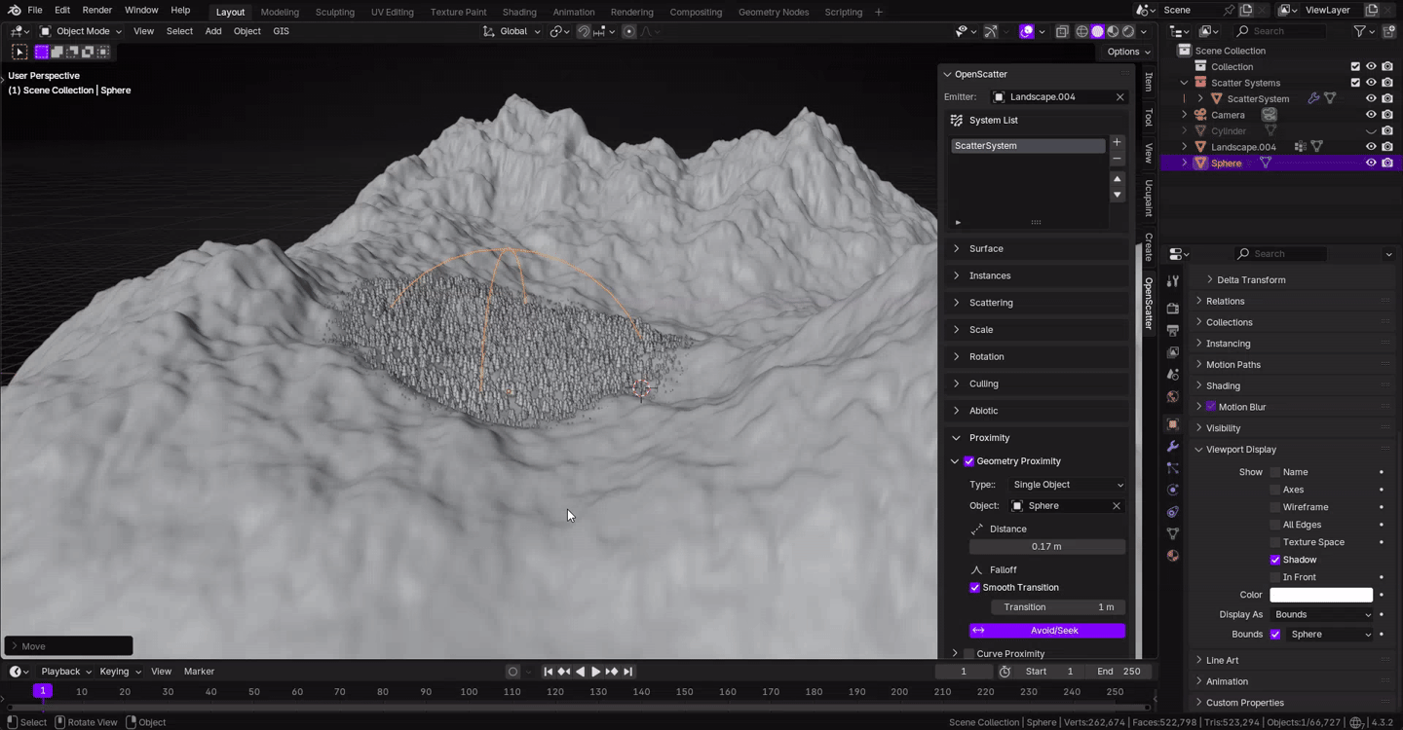The image size is (1403, 730).
Task: Click the viewport display Color swatch
Action: (x=1320, y=595)
